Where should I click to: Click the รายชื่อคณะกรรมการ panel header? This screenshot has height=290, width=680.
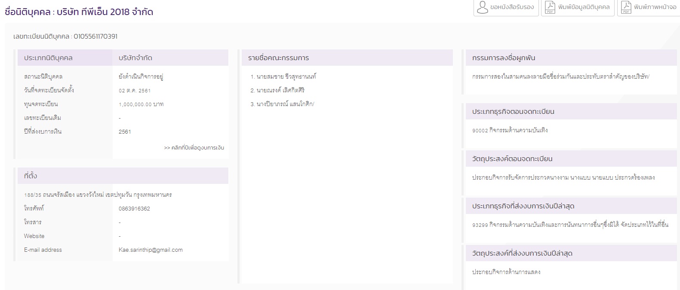click(x=278, y=58)
